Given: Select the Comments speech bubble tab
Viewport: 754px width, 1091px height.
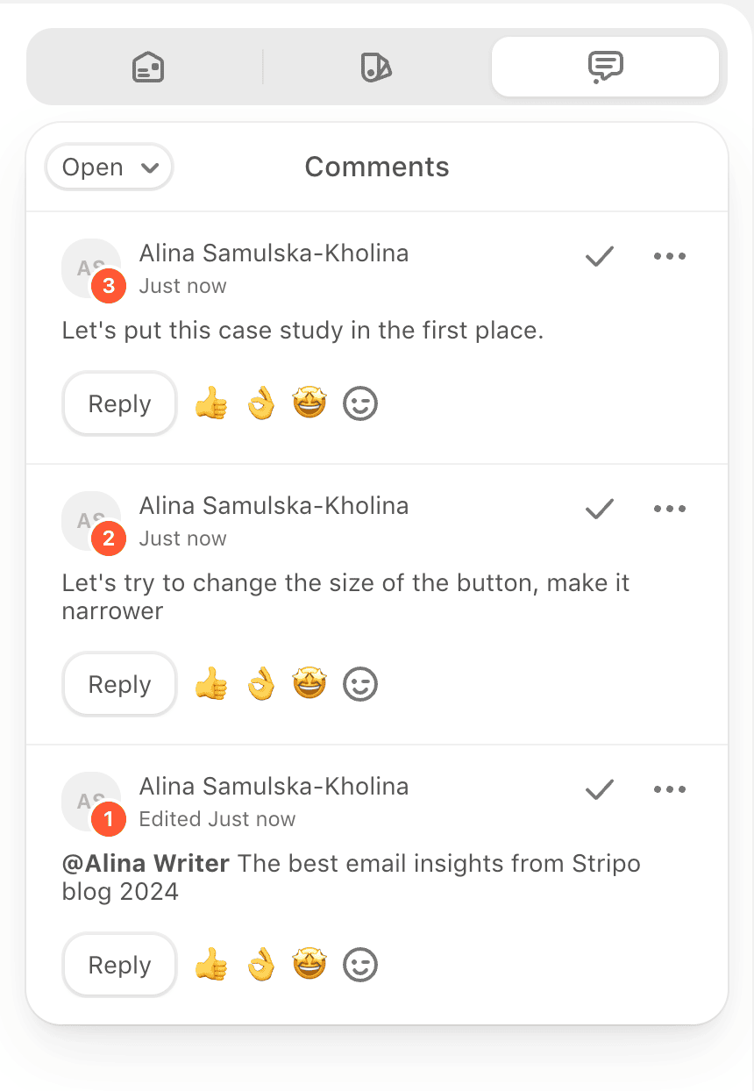Looking at the screenshot, I should (x=605, y=67).
